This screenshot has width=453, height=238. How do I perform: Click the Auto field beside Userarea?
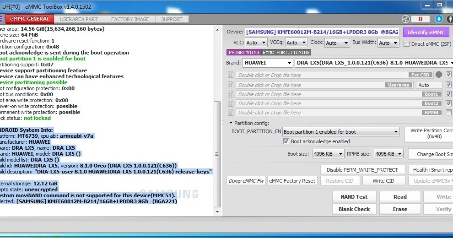click(x=429, y=85)
